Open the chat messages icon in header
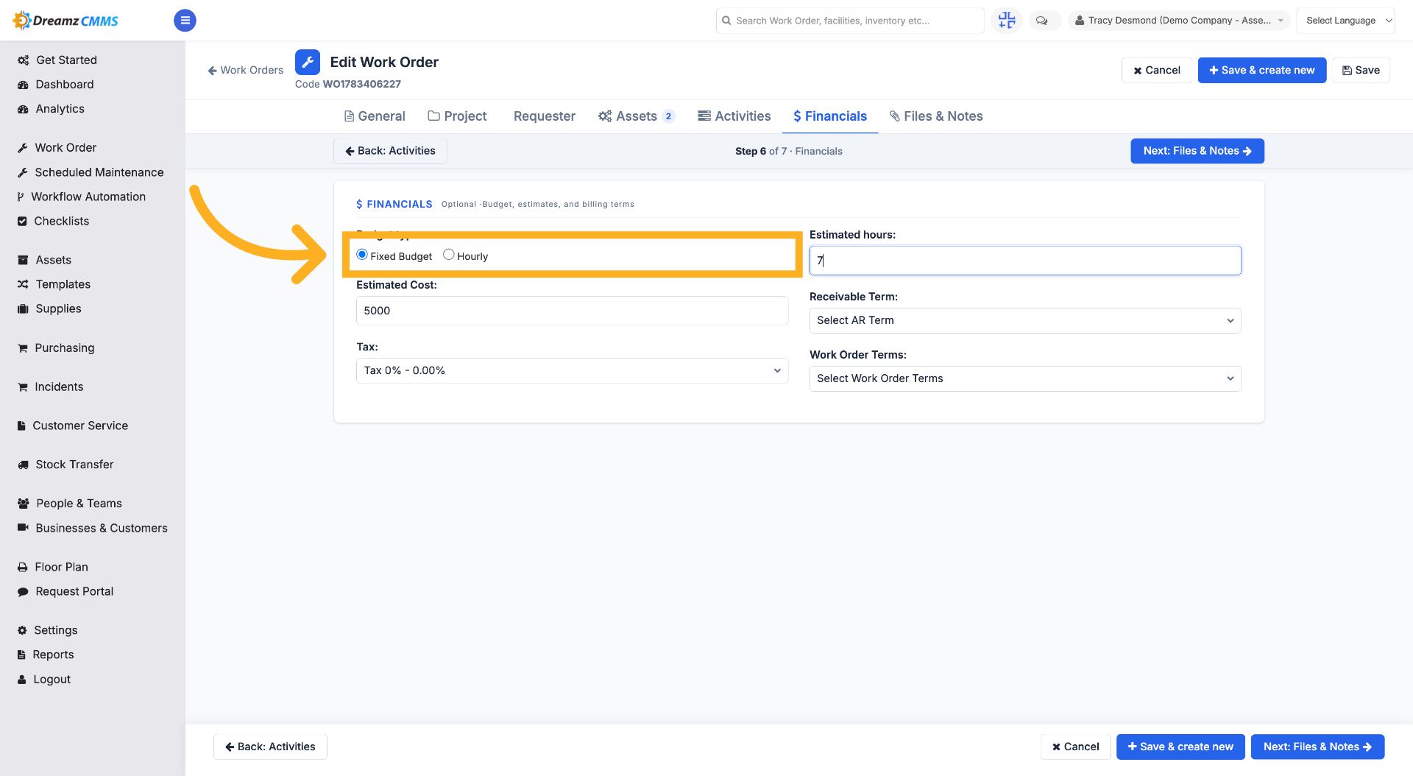 click(x=1042, y=21)
